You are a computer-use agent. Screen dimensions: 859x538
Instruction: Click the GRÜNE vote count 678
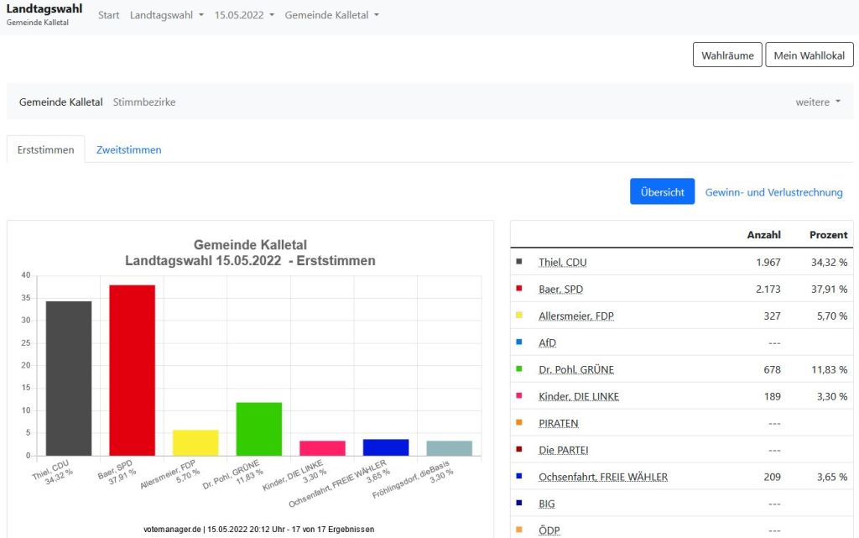coord(773,370)
